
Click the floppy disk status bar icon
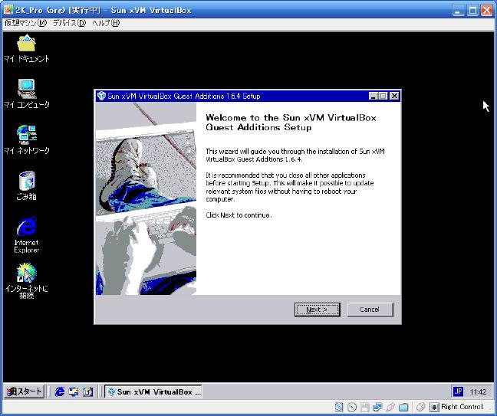pos(365,407)
